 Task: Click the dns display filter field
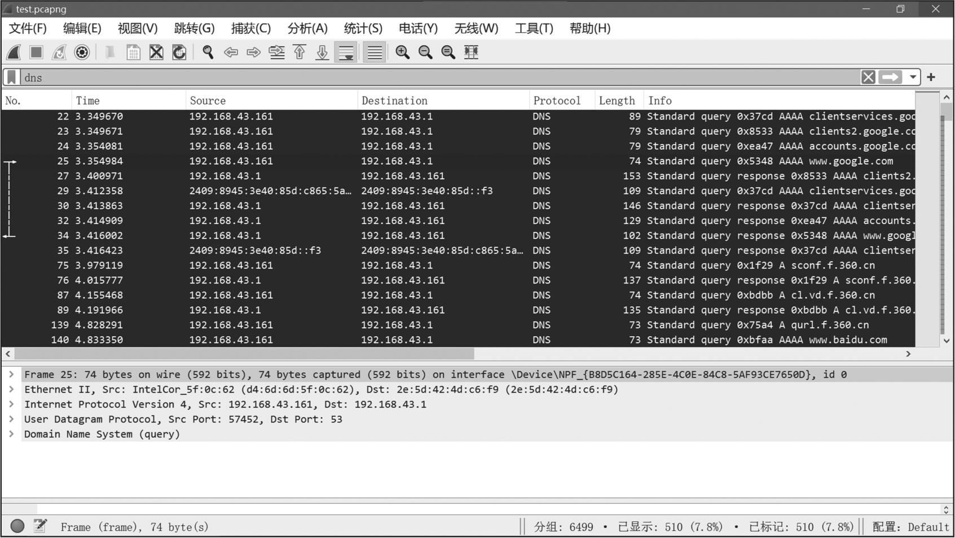(440, 77)
